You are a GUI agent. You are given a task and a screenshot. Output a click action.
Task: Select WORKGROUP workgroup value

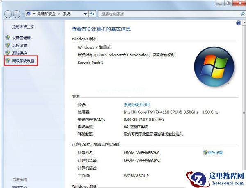click(x=136, y=176)
